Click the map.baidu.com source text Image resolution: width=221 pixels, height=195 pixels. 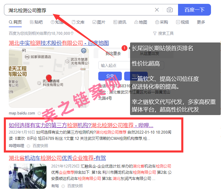(22, 113)
